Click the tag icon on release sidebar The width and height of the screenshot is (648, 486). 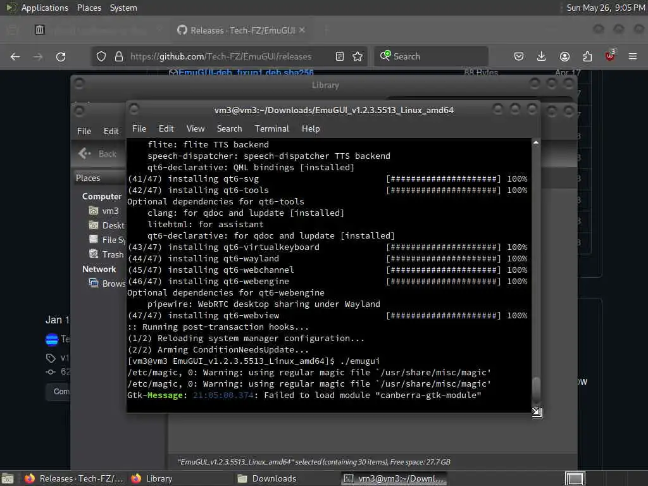tap(51, 358)
